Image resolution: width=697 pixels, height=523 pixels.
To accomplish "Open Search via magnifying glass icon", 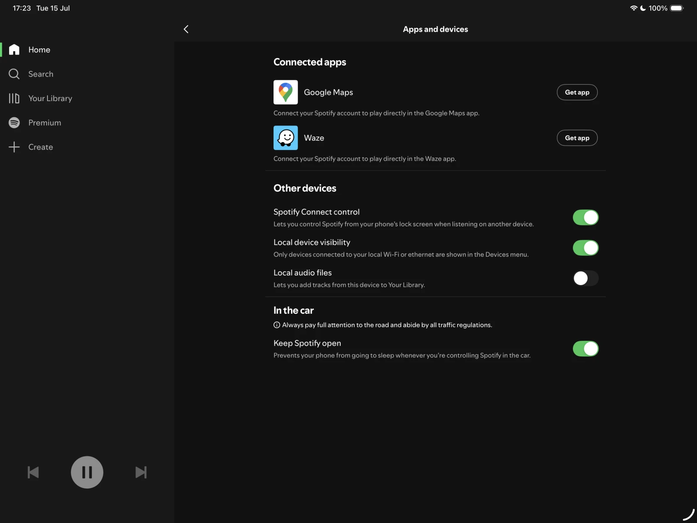I will click(14, 74).
